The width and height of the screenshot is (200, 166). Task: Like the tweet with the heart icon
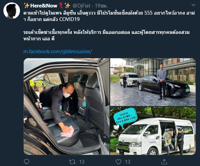[118, 162]
